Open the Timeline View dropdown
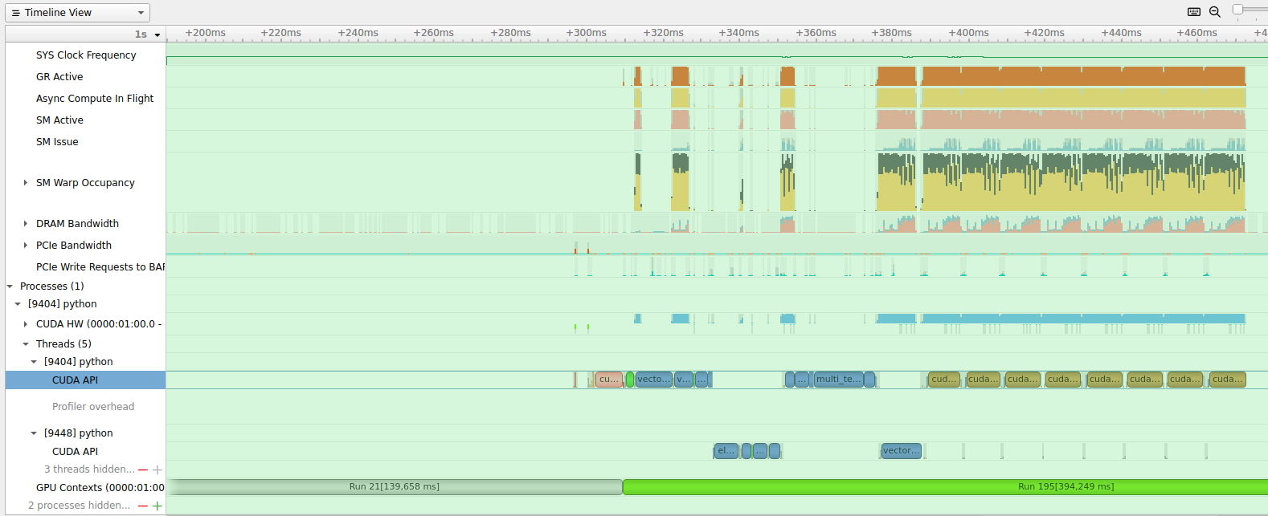 (78, 13)
